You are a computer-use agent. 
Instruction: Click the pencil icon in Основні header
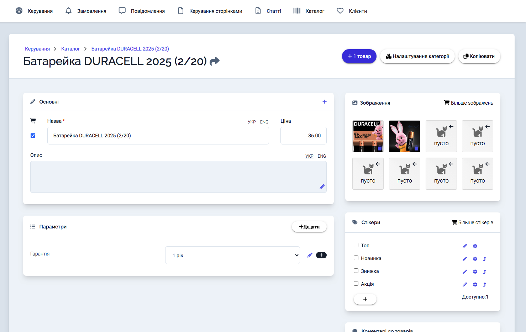click(33, 102)
